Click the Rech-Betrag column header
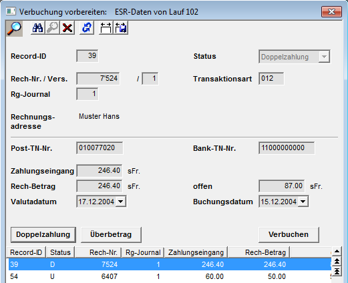The height and width of the screenshot is (283, 348). [x=258, y=252]
